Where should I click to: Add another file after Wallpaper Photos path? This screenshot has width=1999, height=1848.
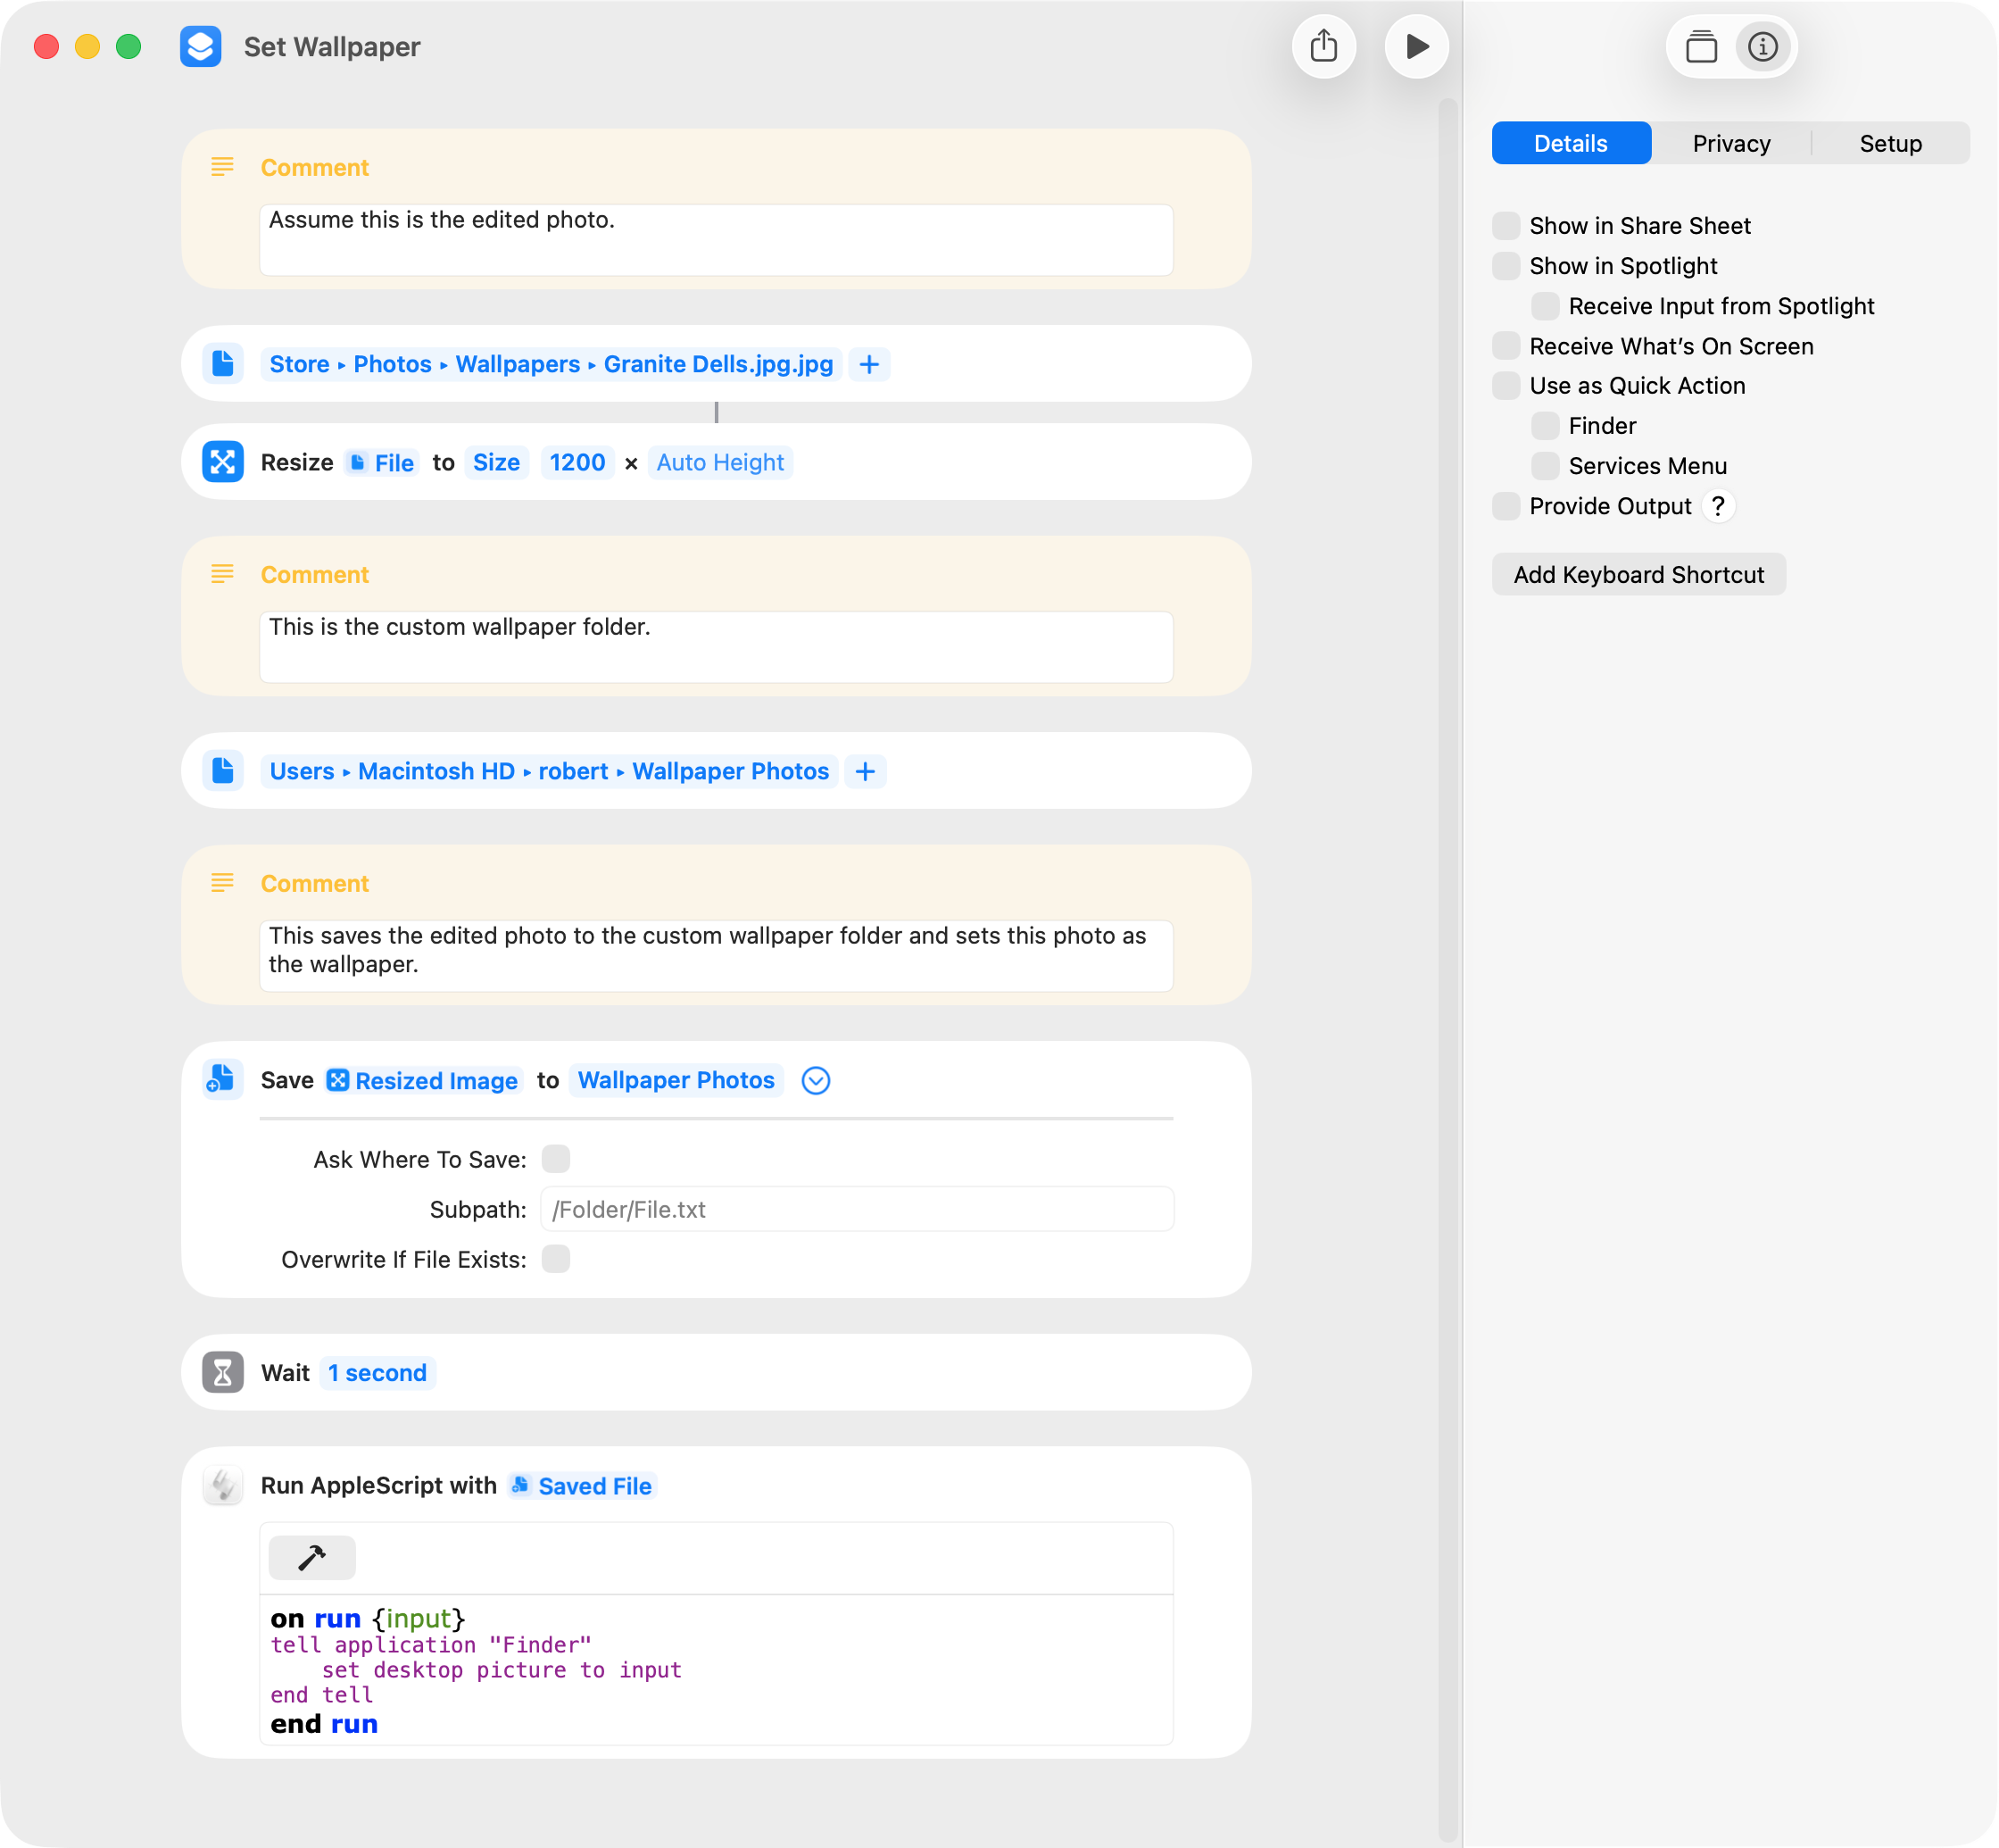pyautogui.click(x=866, y=771)
